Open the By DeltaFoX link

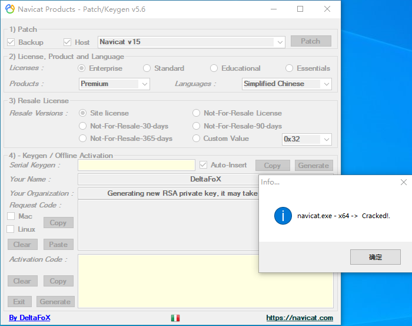(x=29, y=318)
